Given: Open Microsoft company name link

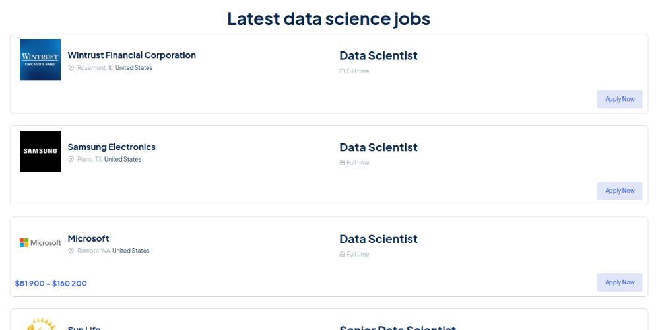Looking at the screenshot, I should [88, 239].
